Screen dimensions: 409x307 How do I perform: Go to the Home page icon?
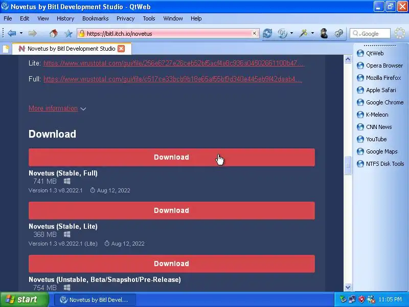point(54,33)
